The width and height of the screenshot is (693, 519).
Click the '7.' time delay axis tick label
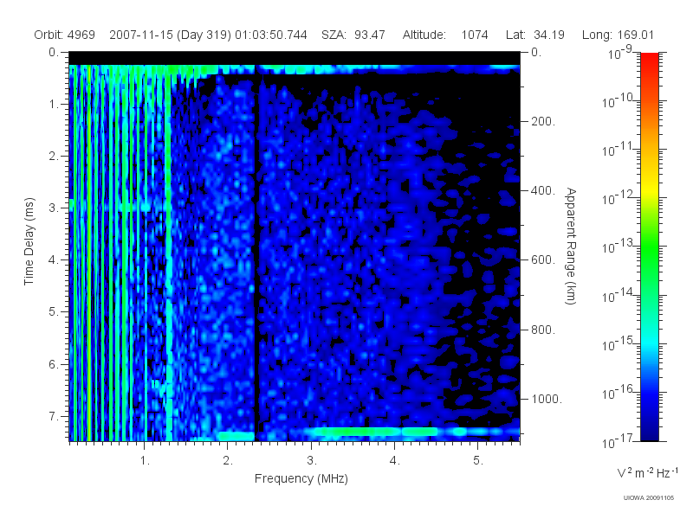(54, 416)
